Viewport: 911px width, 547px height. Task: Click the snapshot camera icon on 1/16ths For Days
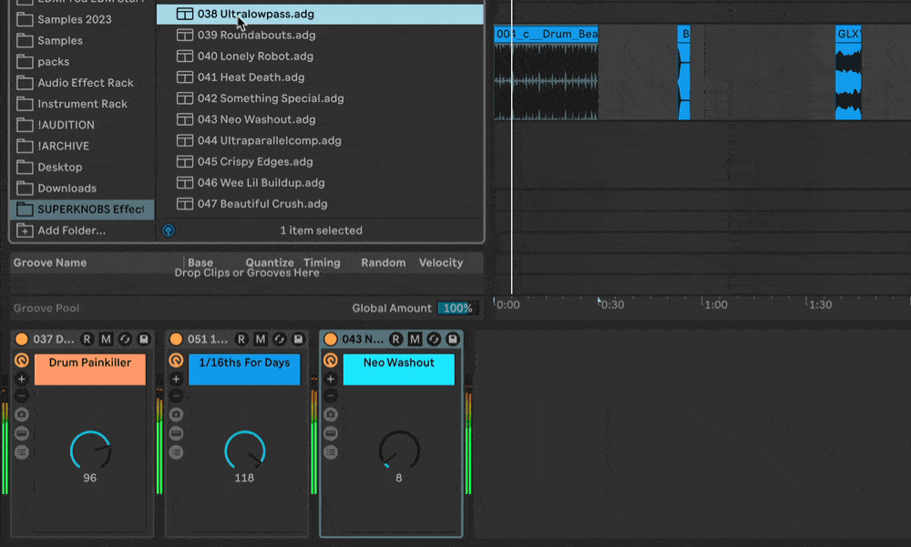pos(177,415)
